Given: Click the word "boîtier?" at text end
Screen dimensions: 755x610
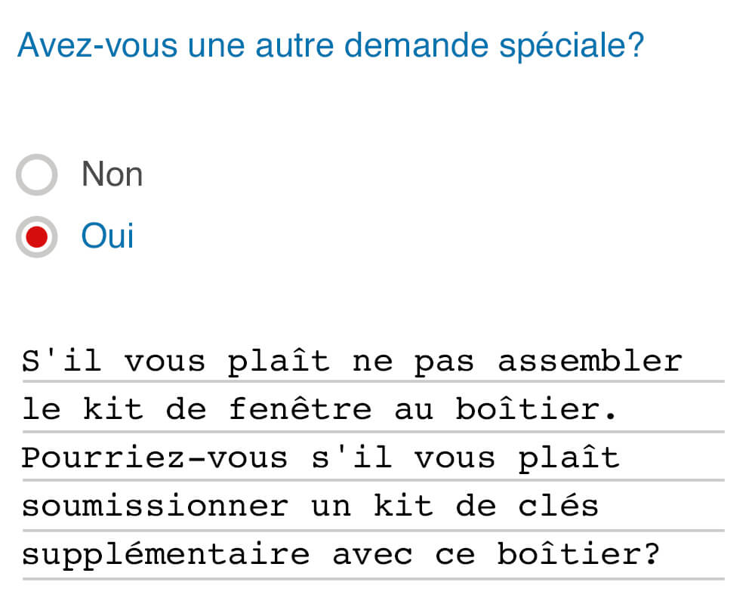Looking at the screenshot, I should pyautogui.click(x=578, y=556).
